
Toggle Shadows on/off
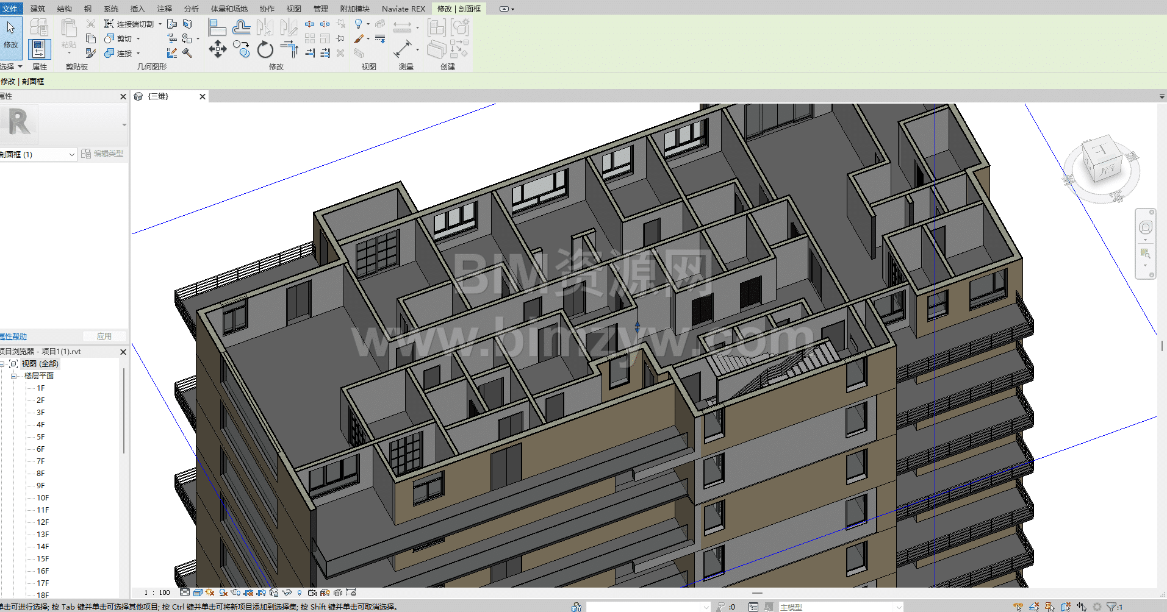223,592
